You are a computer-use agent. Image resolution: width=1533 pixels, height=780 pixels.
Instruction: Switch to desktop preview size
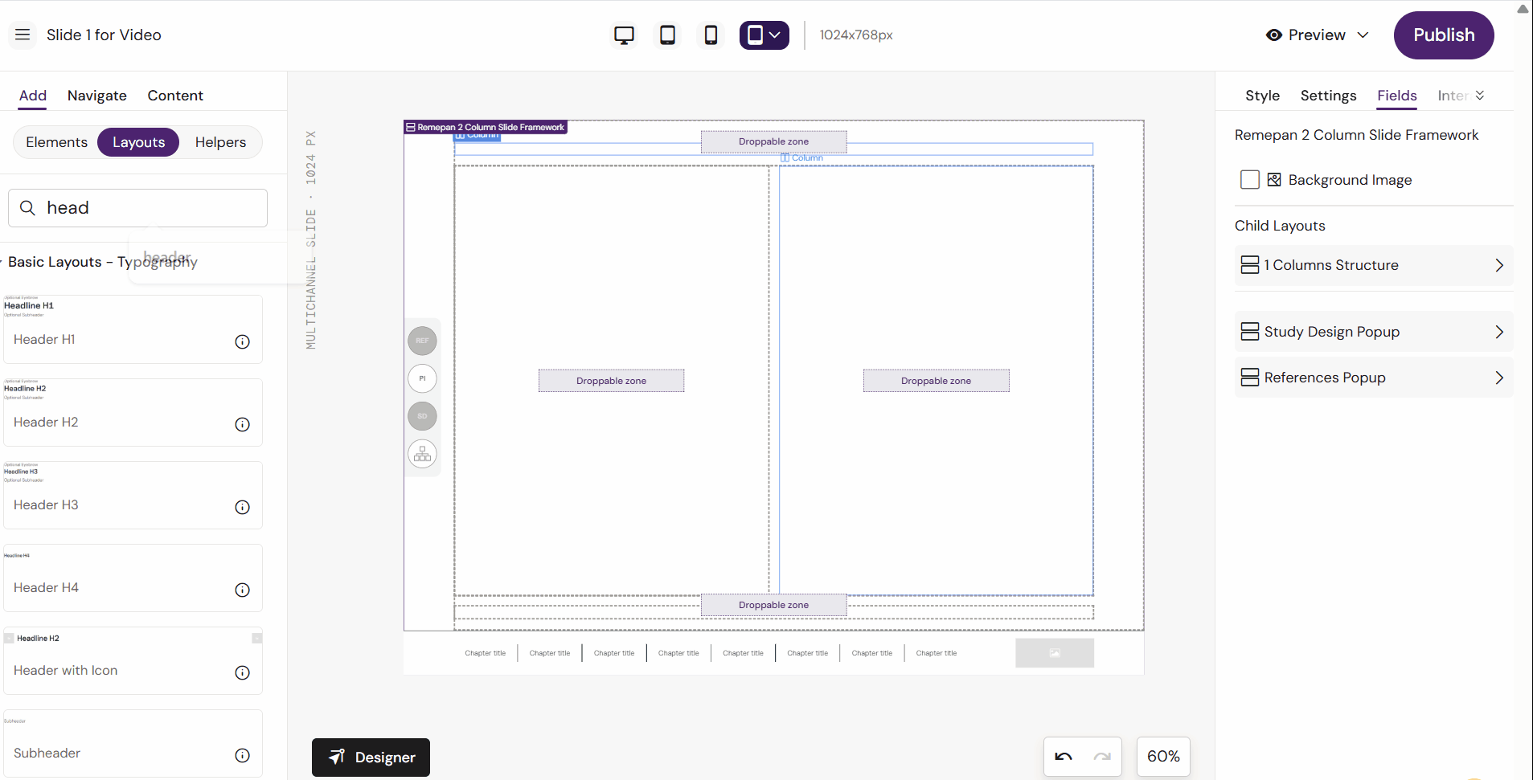[x=623, y=35]
